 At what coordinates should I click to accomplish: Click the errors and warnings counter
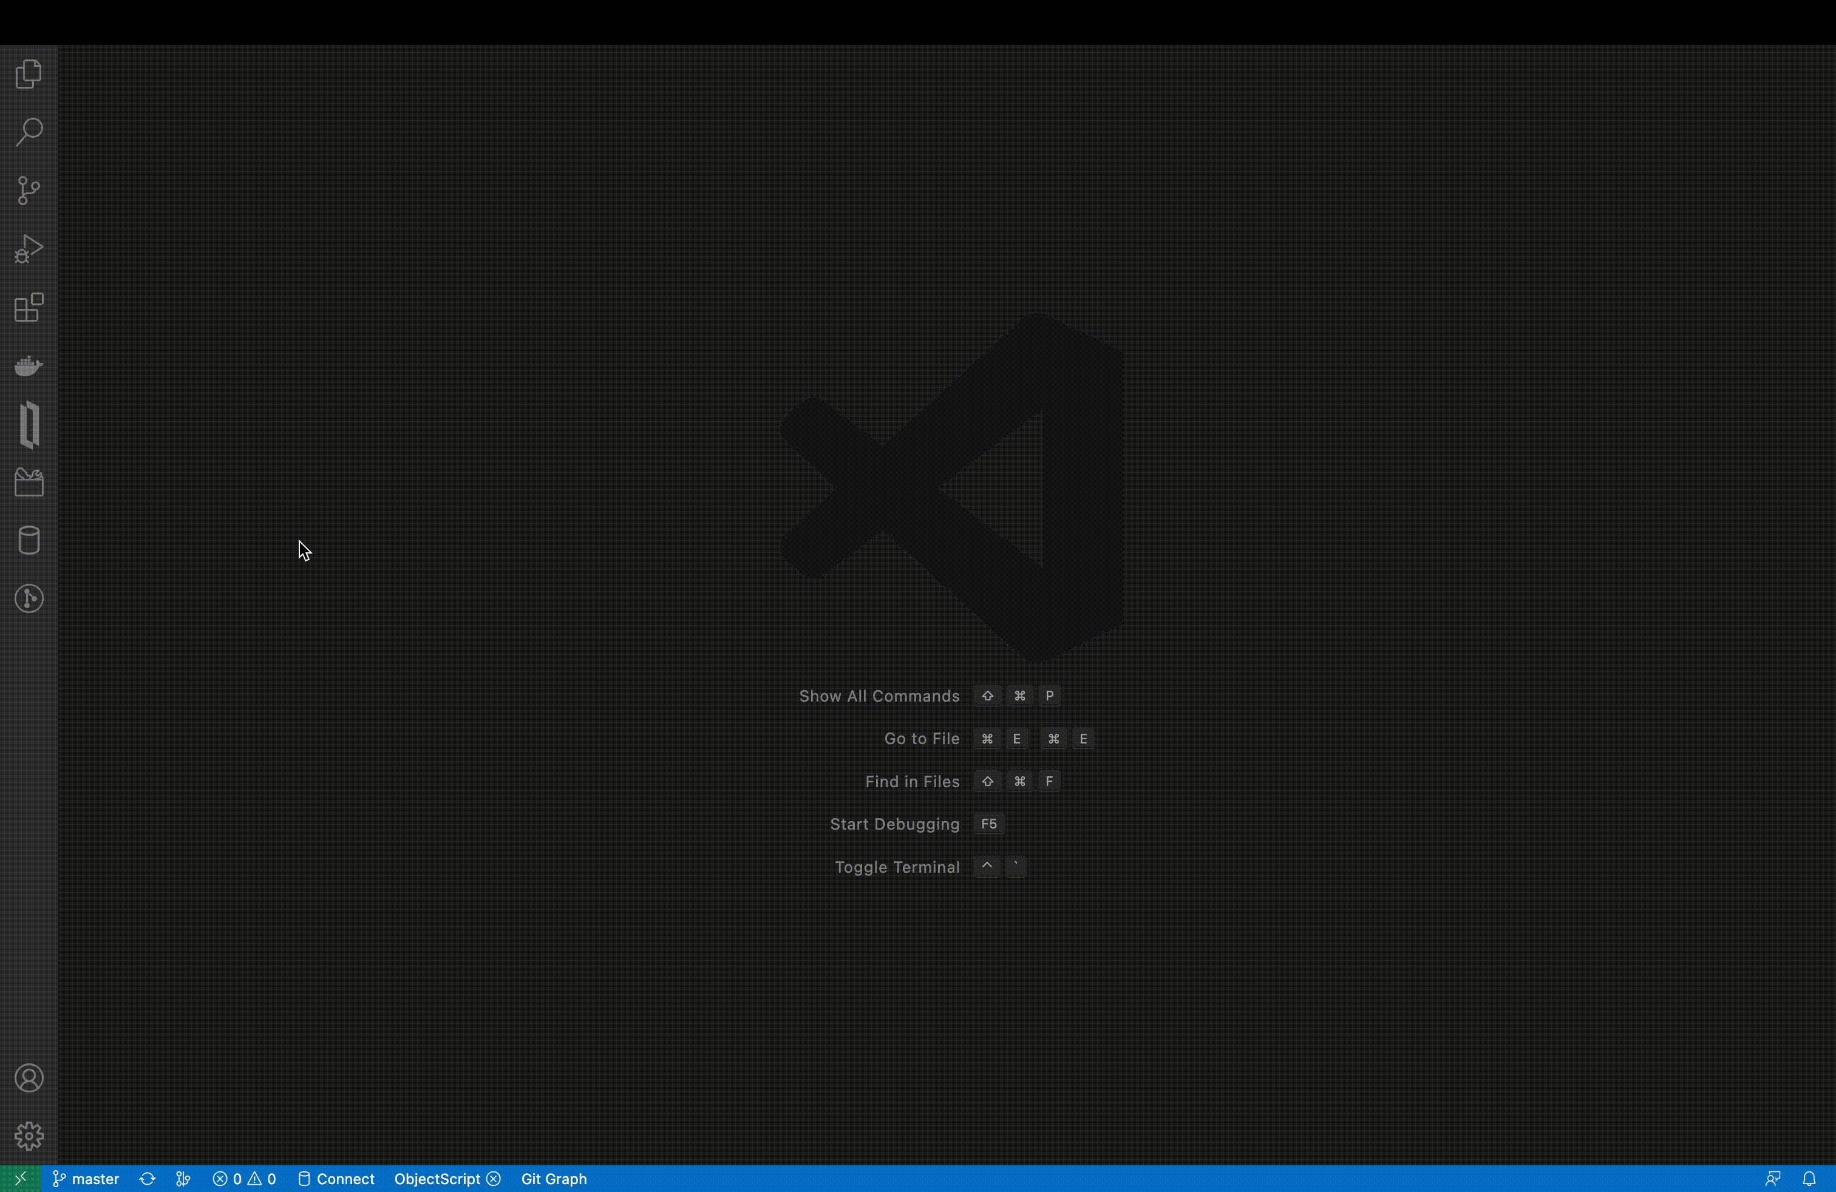pyautogui.click(x=245, y=1179)
